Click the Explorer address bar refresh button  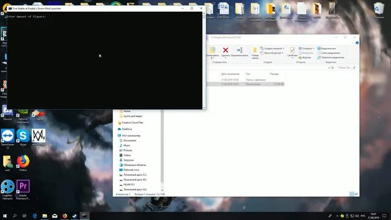tap(332, 68)
